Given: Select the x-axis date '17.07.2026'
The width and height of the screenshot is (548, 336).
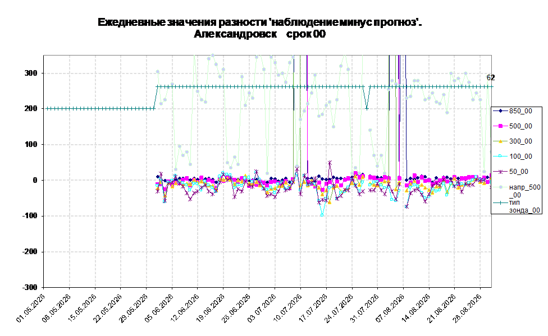Looking at the screenshot, I should point(313,308).
